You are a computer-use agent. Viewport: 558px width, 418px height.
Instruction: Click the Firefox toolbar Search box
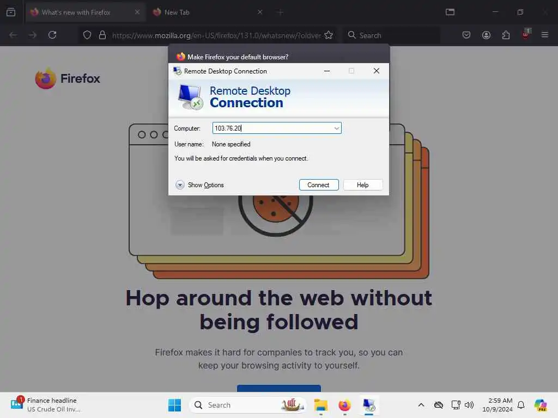pos(391,35)
